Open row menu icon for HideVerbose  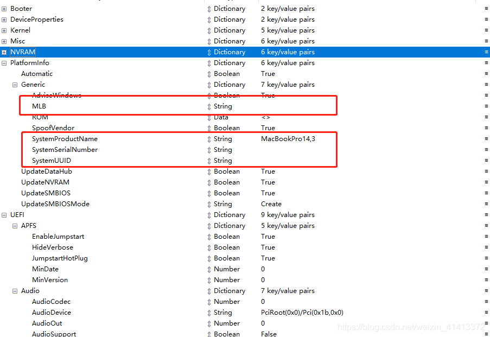point(486,247)
